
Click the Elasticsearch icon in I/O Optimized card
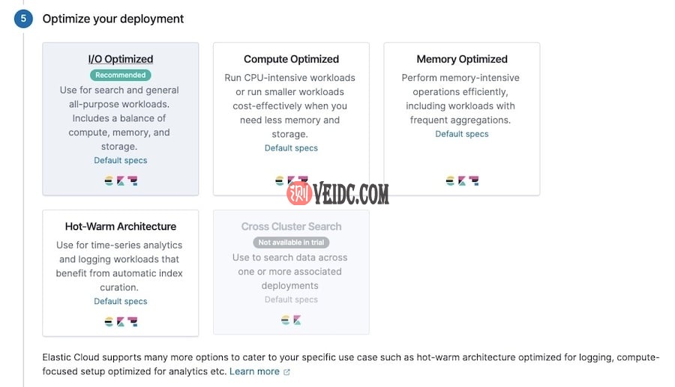point(109,180)
